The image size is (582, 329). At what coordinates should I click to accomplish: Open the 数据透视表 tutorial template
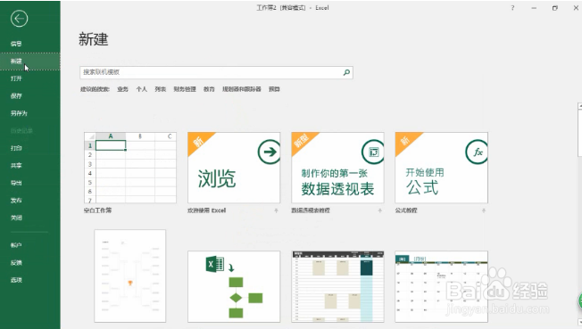click(337, 168)
